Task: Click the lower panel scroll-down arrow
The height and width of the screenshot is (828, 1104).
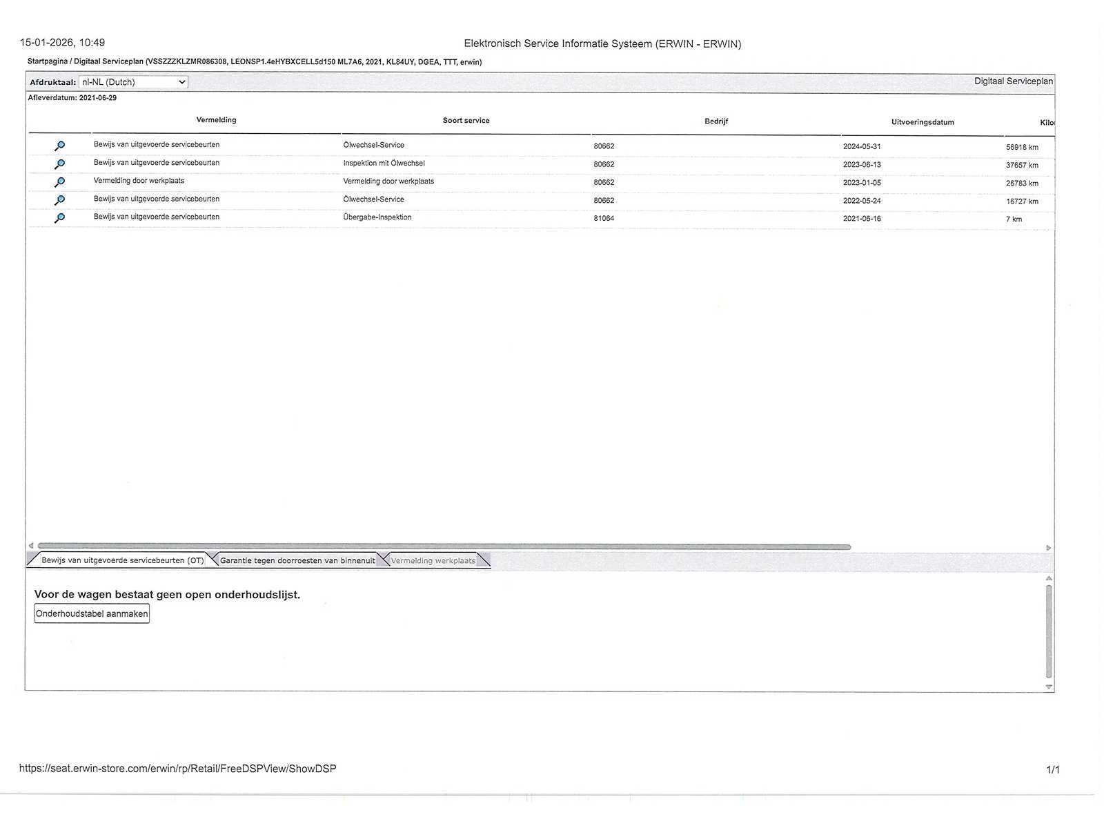Action: coord(1049,687)
